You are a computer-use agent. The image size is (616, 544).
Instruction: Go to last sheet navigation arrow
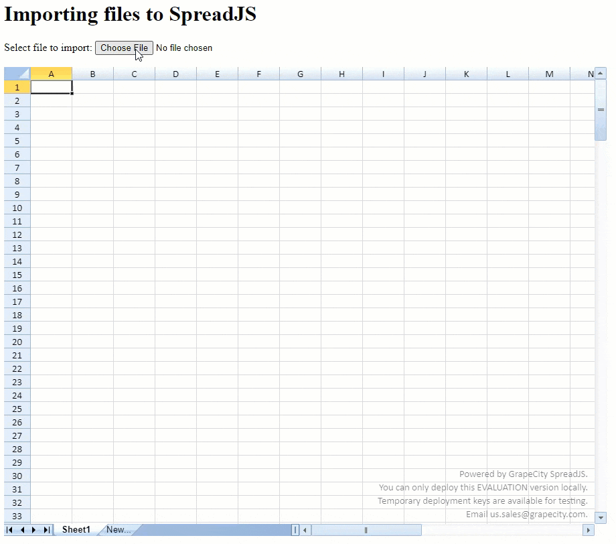coord(47,530)
